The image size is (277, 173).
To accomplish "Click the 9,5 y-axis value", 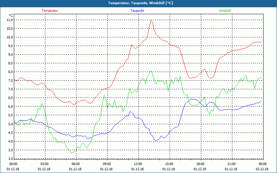I will point(11,46).
